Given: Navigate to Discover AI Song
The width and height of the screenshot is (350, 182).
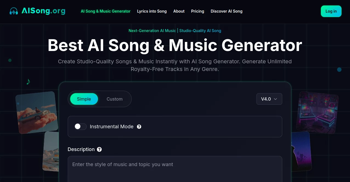Looking at the screenshot, I should (226, 11).
